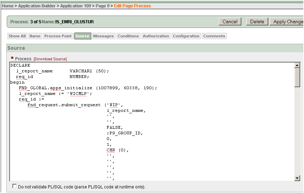Screen dimensions: 304x193
Task: Go to the Authorization tab
Action: coord(156,36)
